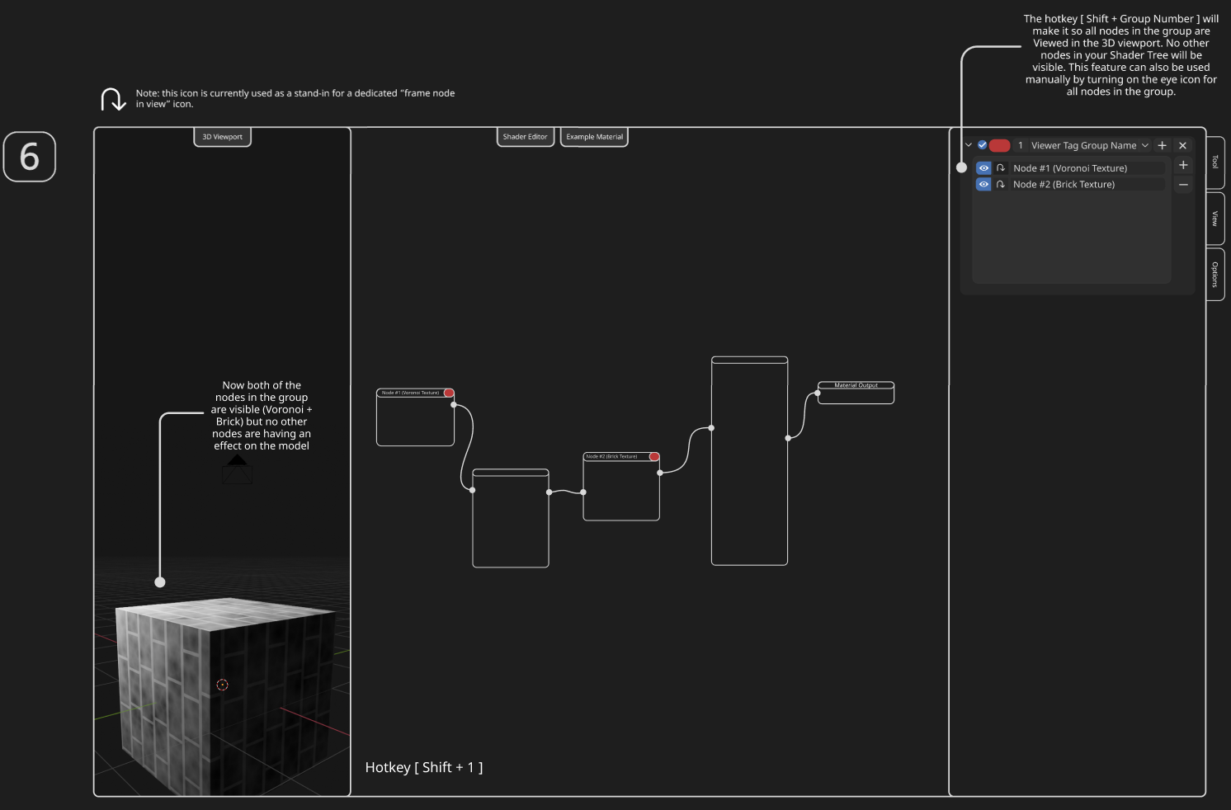Uncheck the viewer tag group checkbox
The image size is (1231, 810).
click(x=982, y=146)
